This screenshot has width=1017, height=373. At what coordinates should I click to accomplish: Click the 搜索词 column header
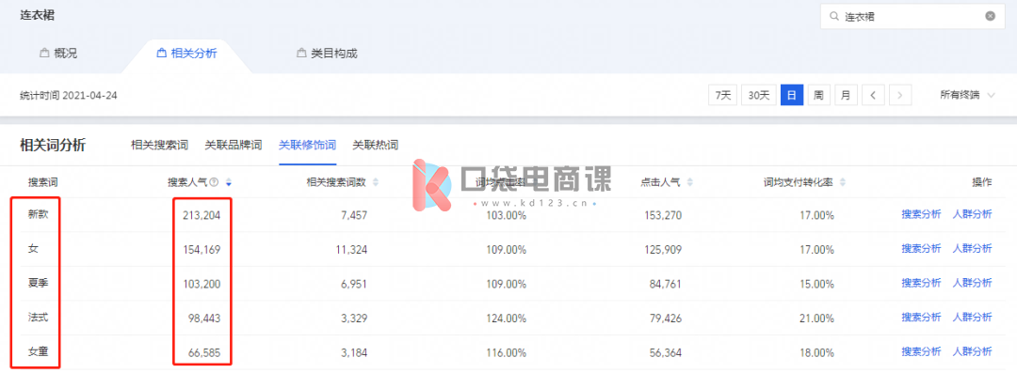point(42,182)
